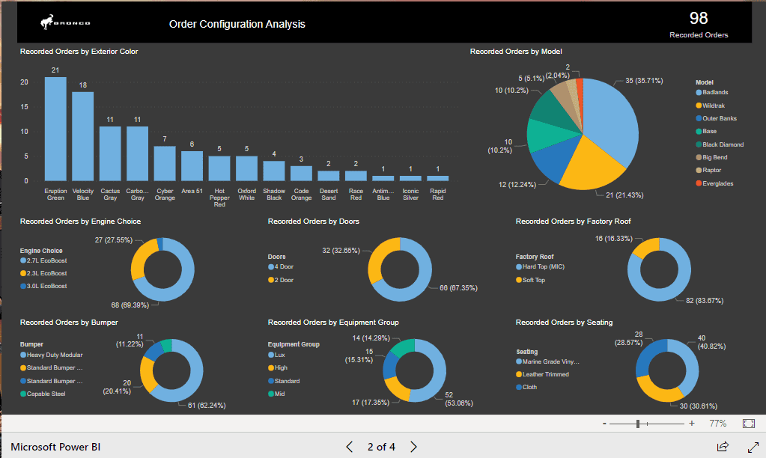Filter by Base in Model legend
Screen dimensions: 766x458
pyautogui.click(x=706, y=132)
